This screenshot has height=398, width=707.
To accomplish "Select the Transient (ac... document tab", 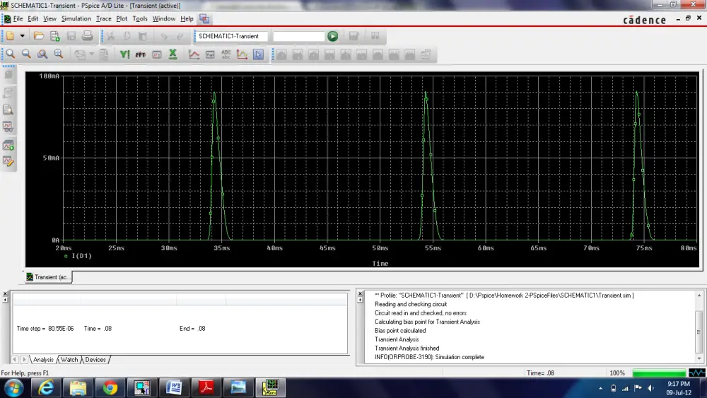I will point(48,276).
